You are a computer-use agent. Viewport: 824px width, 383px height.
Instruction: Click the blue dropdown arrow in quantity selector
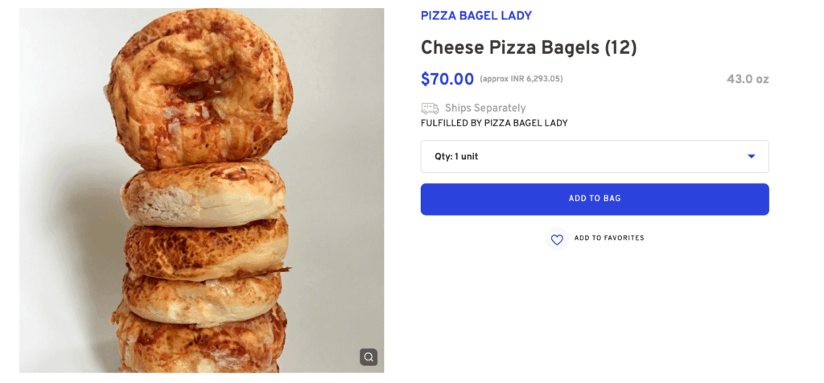point(751,156)
